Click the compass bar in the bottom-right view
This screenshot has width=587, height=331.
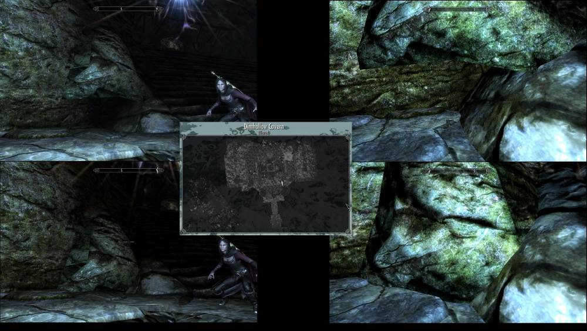pos(459,171)
